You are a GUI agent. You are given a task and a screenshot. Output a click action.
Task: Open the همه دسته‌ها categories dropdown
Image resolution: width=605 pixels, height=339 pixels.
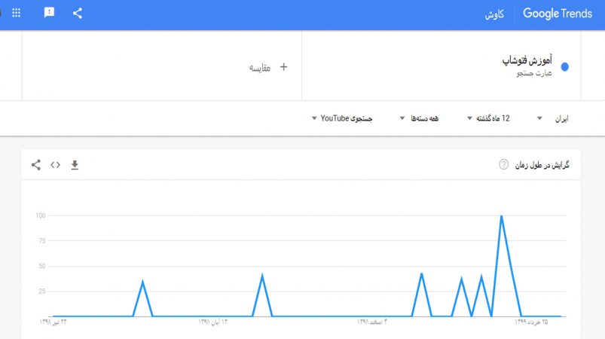419,118
